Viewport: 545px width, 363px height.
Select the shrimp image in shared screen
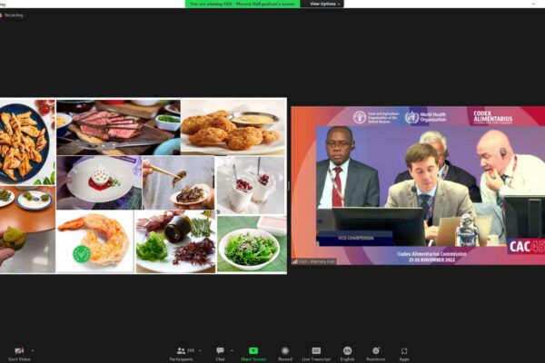(x=94, y=241)
